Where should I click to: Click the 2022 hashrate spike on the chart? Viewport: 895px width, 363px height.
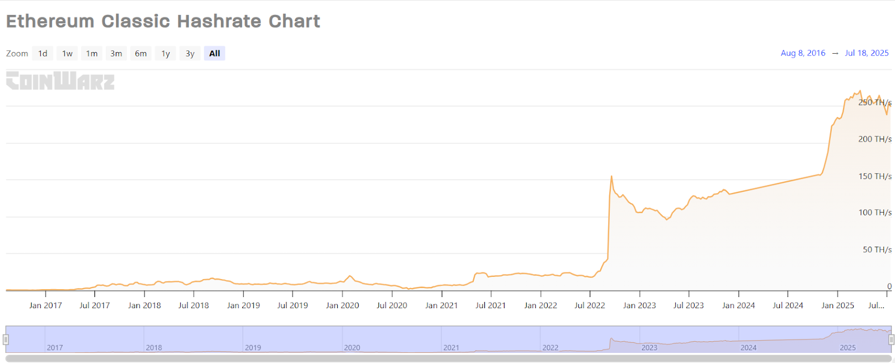(611, 176)
